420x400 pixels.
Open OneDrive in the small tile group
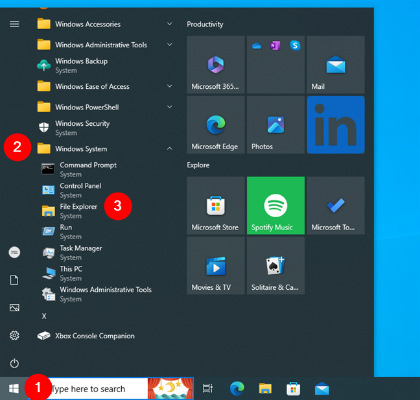[257, 46]
